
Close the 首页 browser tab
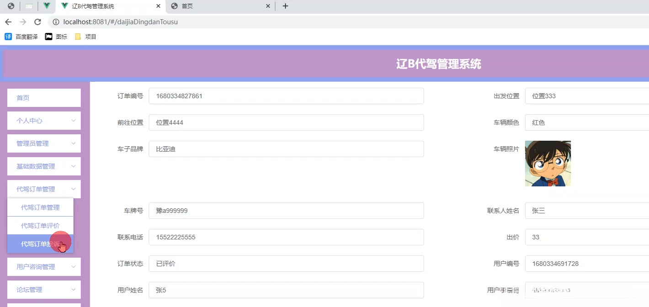tap(268, 6)
